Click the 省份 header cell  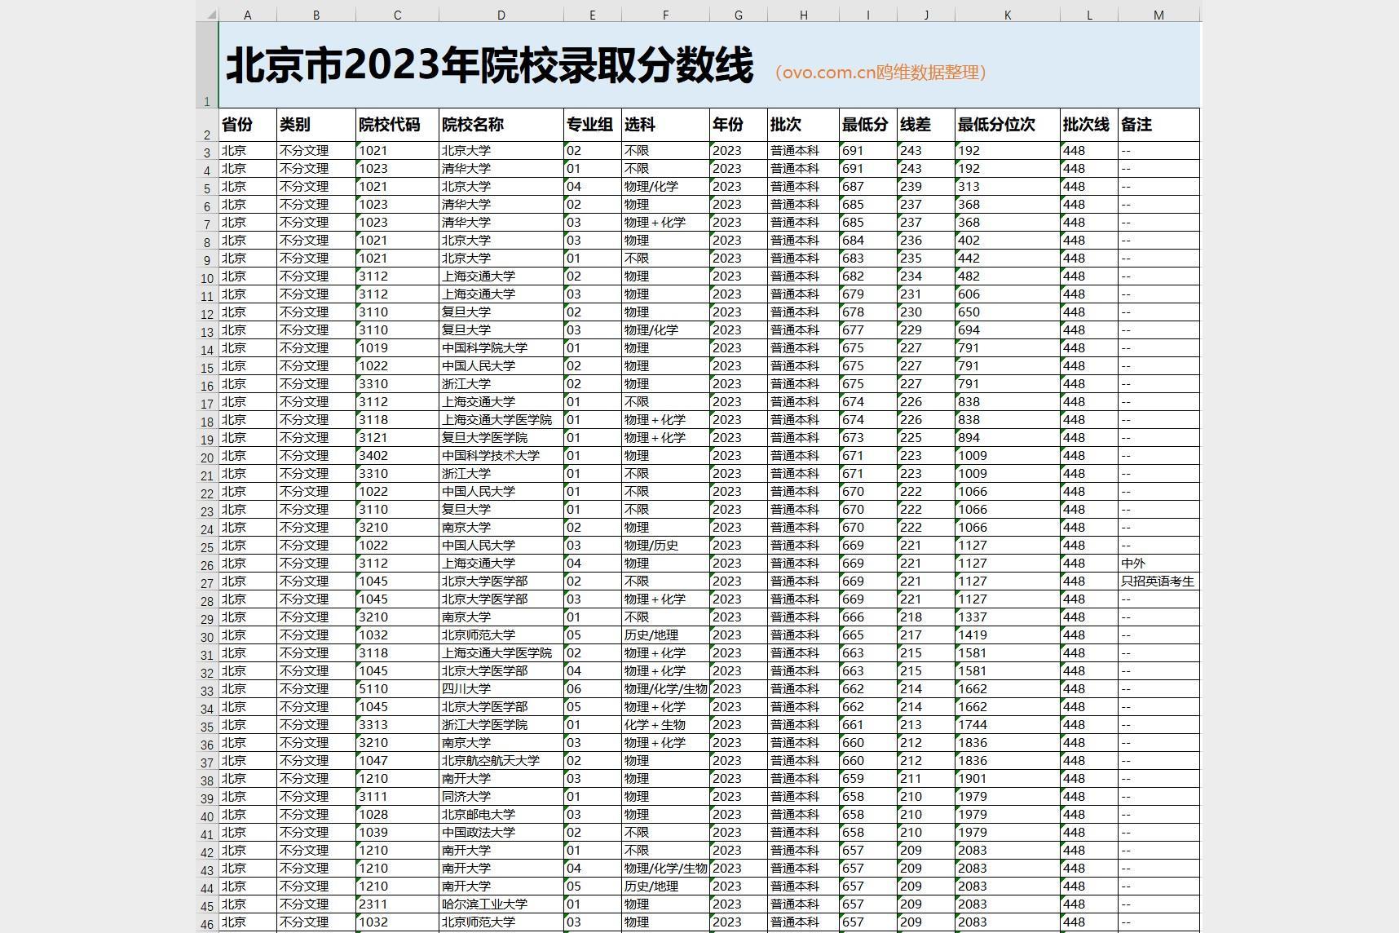tap(248, 125)
